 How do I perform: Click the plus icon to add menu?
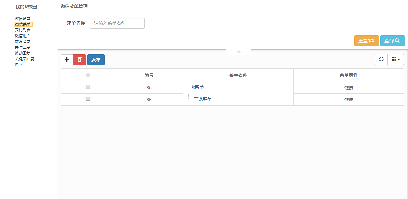tap(67, 60)
